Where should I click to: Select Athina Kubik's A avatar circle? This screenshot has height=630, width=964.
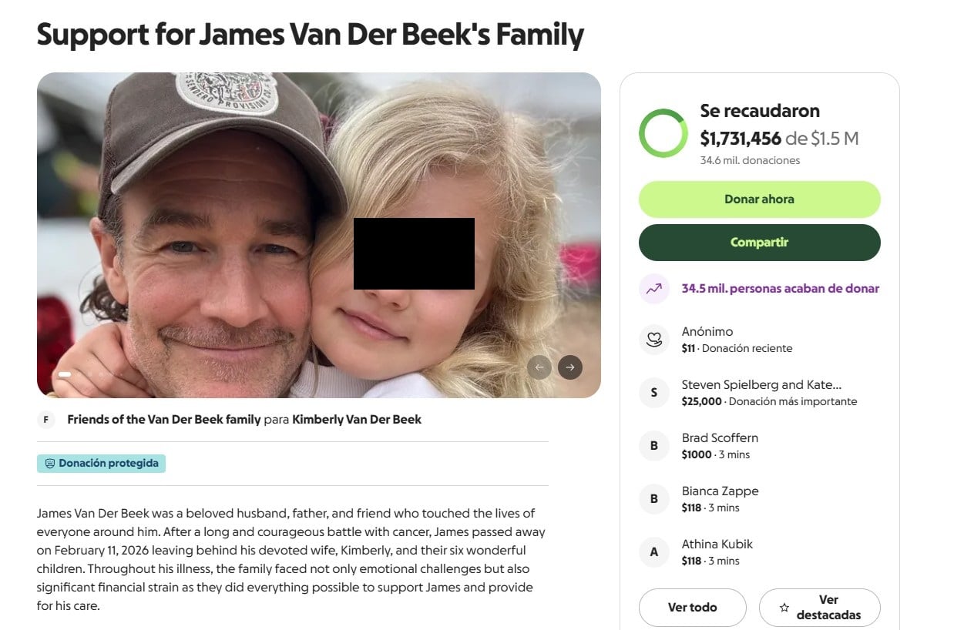click(653, 551)
